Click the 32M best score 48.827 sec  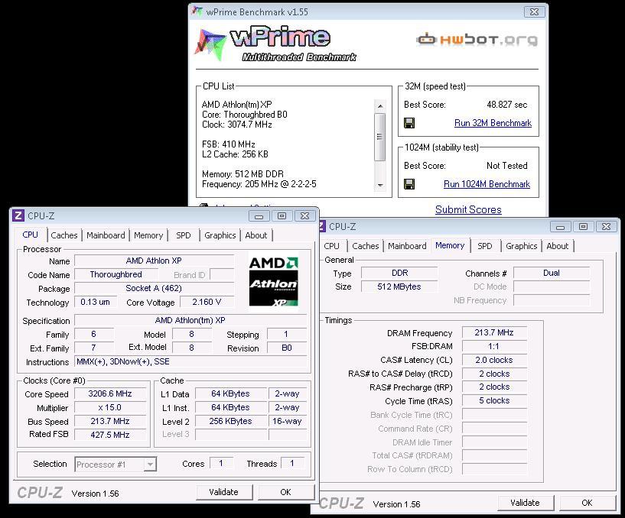point(506,105)
